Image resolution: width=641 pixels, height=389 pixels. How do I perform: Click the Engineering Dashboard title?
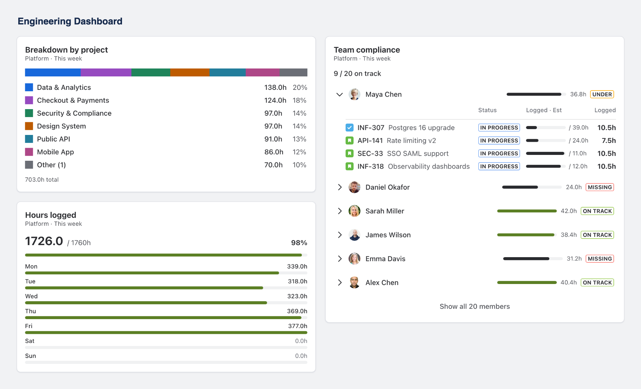70,21
